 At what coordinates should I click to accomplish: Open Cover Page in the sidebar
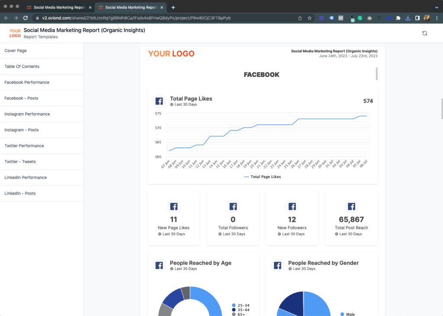[x=42, y=51]
